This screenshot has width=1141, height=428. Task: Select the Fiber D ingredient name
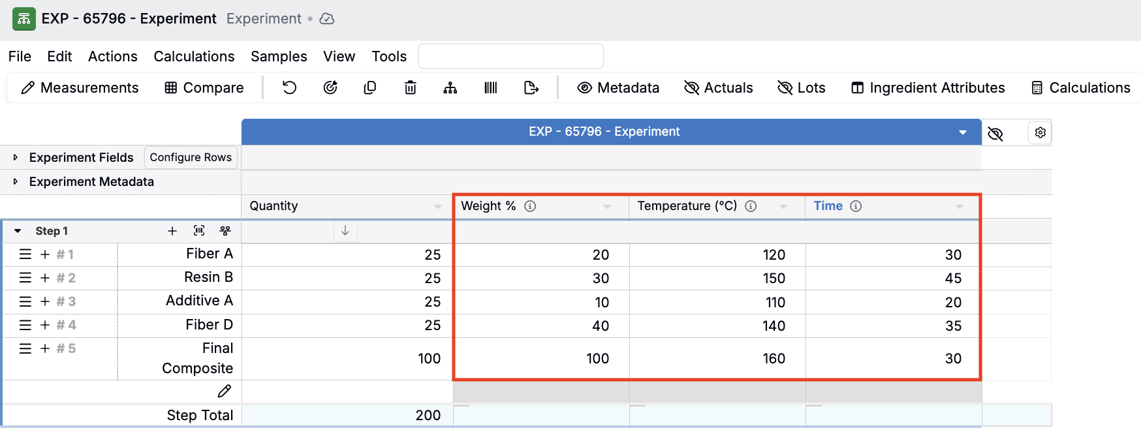pos(210,325)
